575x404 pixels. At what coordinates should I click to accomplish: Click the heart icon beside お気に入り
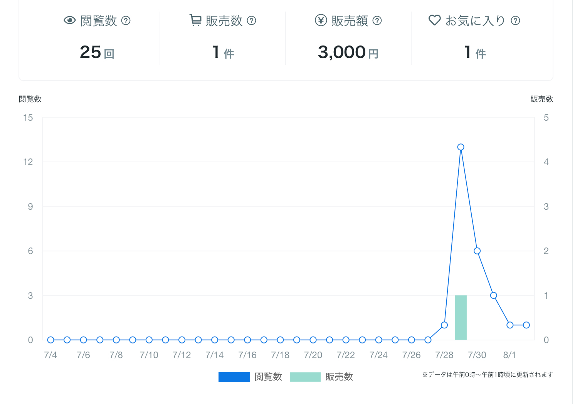[434, 20]
